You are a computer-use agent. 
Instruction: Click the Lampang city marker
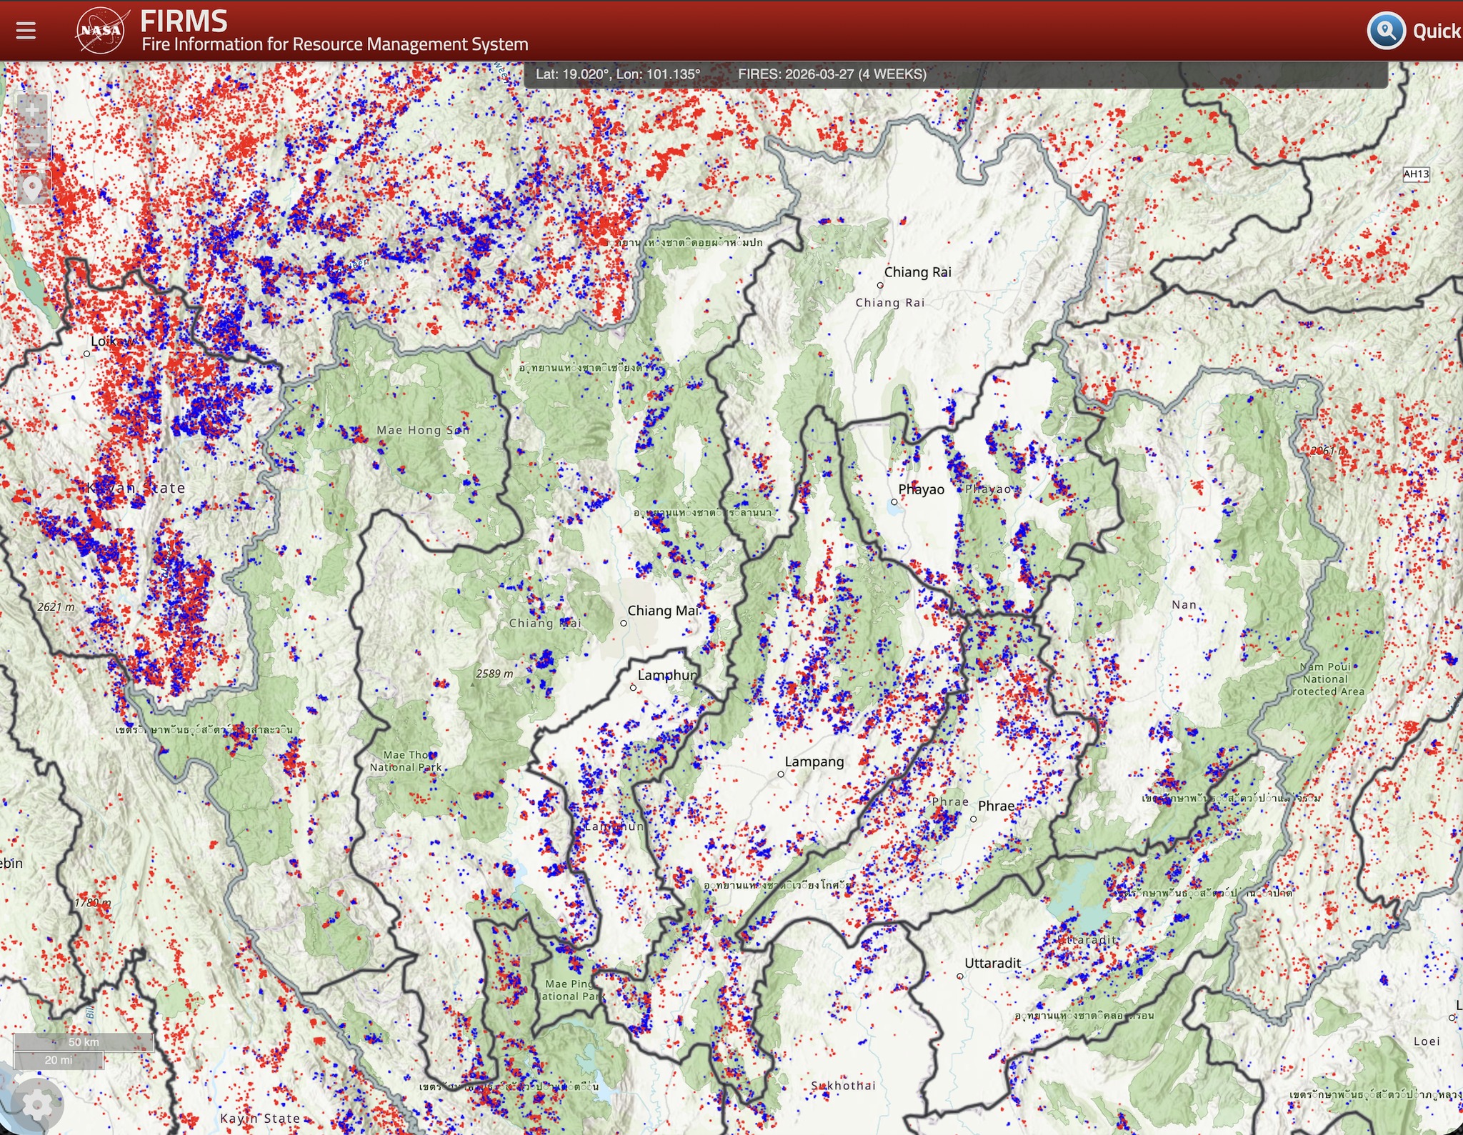pyautogui.click(x=781, y=774)
